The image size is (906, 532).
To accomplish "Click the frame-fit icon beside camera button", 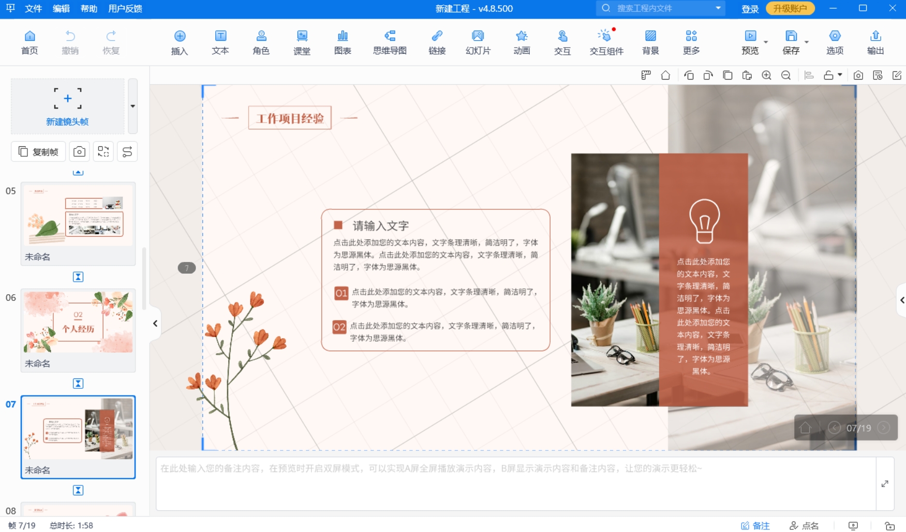I will point(103,151).
